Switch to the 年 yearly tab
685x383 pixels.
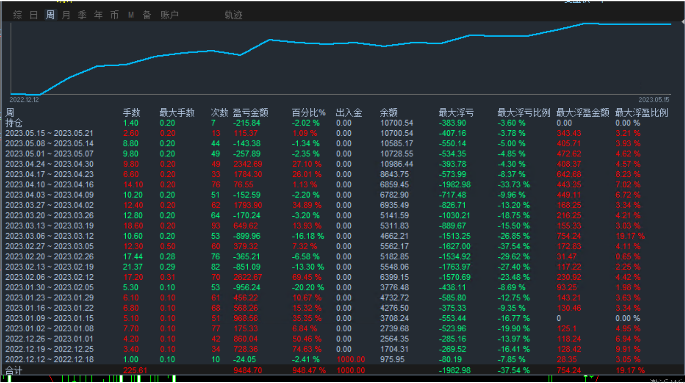point(98,15)
